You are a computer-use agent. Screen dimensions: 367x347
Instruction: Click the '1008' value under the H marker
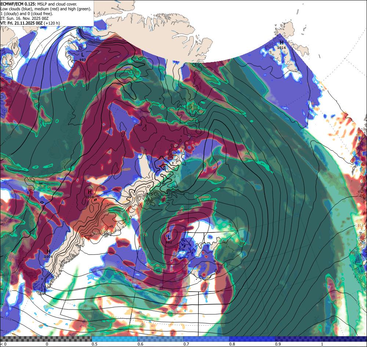[90, 197]
